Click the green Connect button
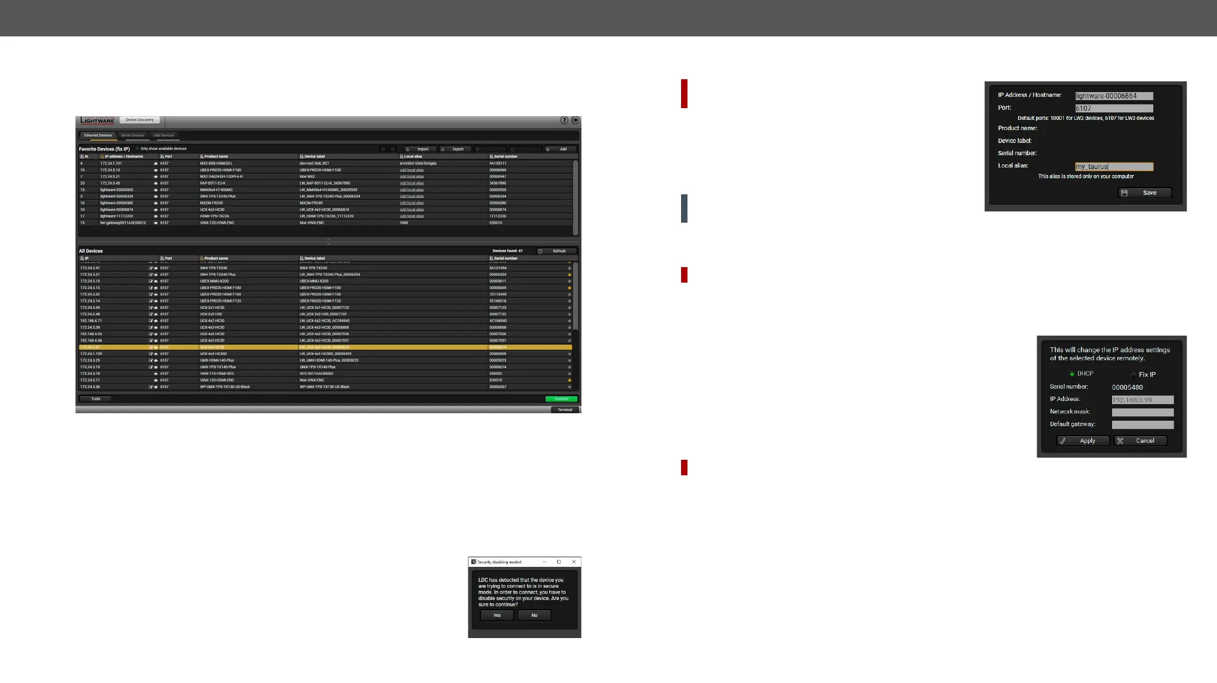The image size is (1217, 683). [x=561, y=399]
